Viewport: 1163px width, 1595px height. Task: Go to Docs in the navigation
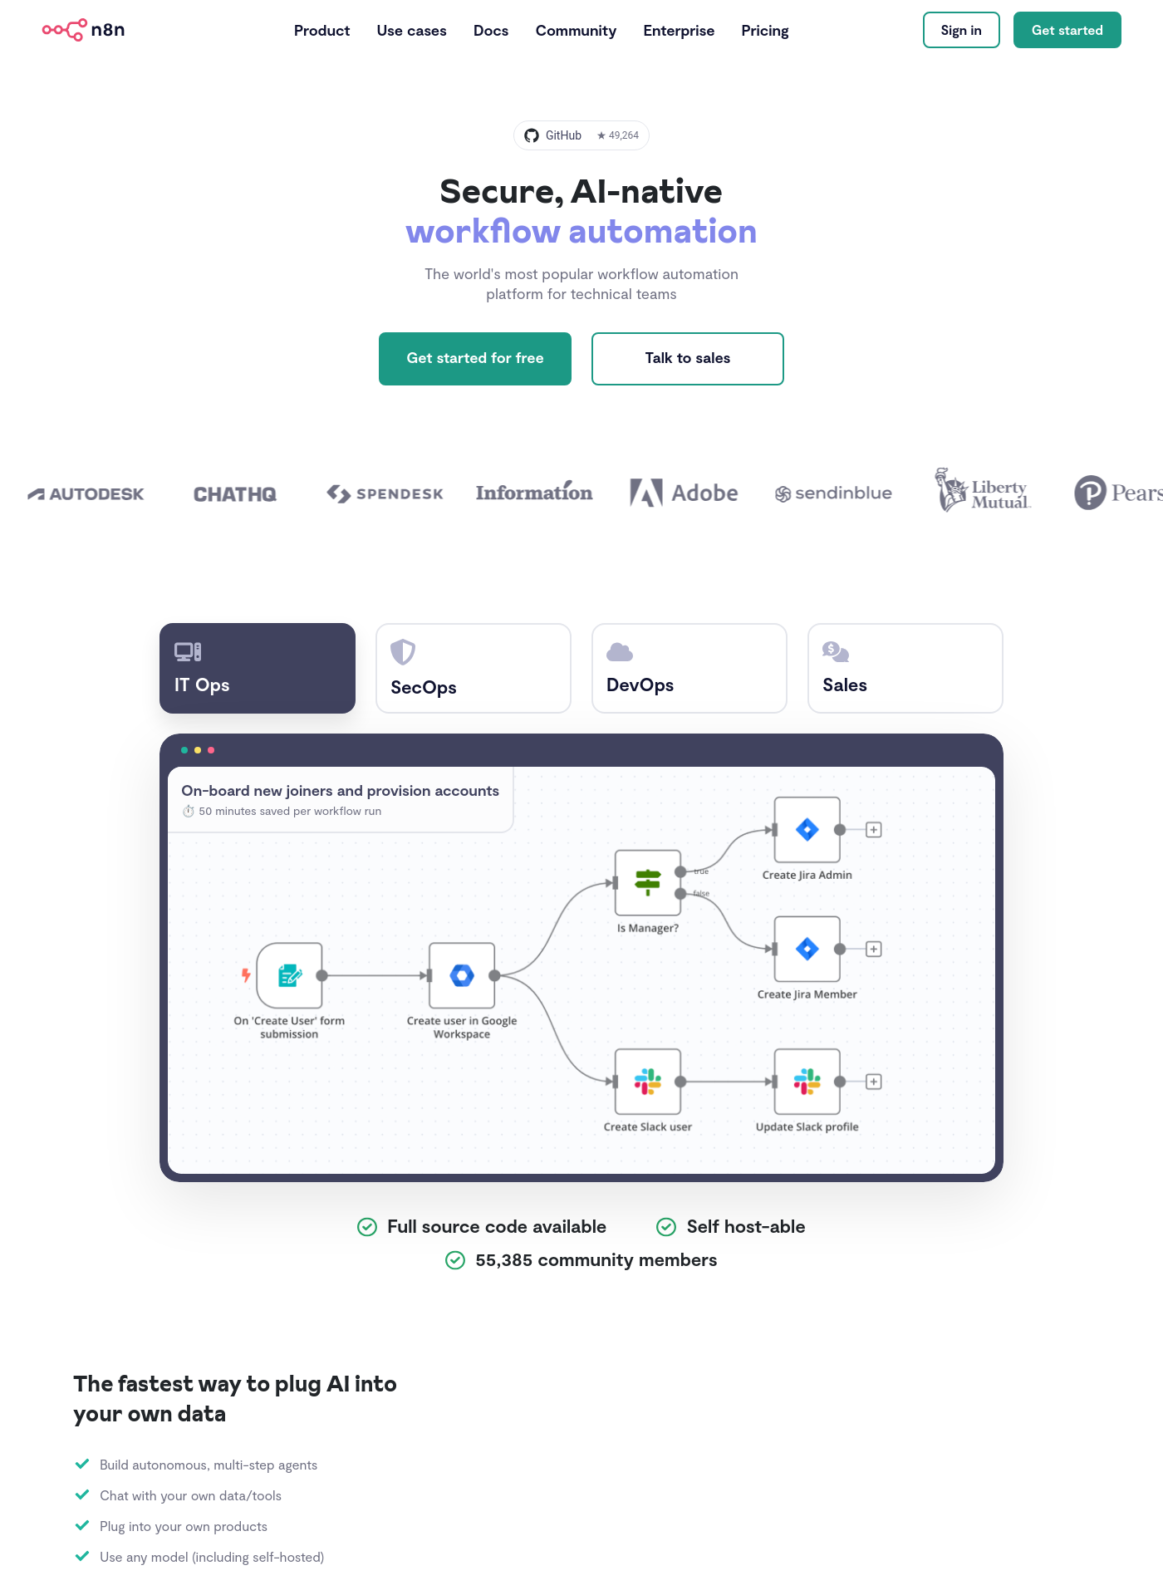point(491,31)
